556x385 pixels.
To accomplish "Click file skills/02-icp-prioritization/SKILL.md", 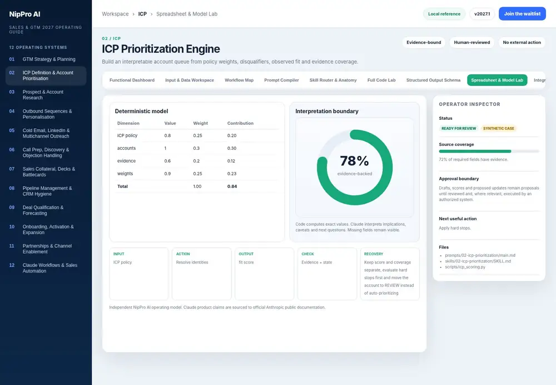I will (x=478, y=261).
